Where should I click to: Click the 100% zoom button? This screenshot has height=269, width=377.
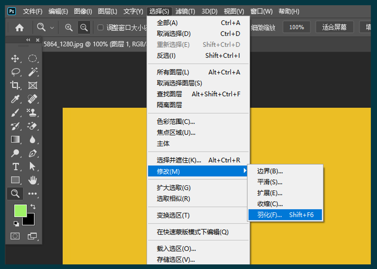tap(296, 27)
